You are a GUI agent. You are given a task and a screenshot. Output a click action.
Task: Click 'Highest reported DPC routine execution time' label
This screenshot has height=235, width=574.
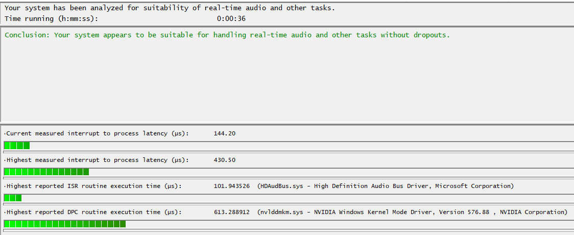pos(92,212)
